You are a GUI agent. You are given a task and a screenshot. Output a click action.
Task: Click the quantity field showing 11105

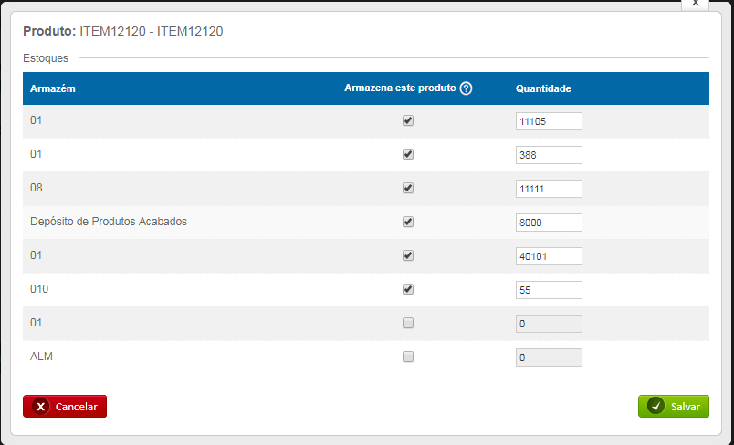549,121
